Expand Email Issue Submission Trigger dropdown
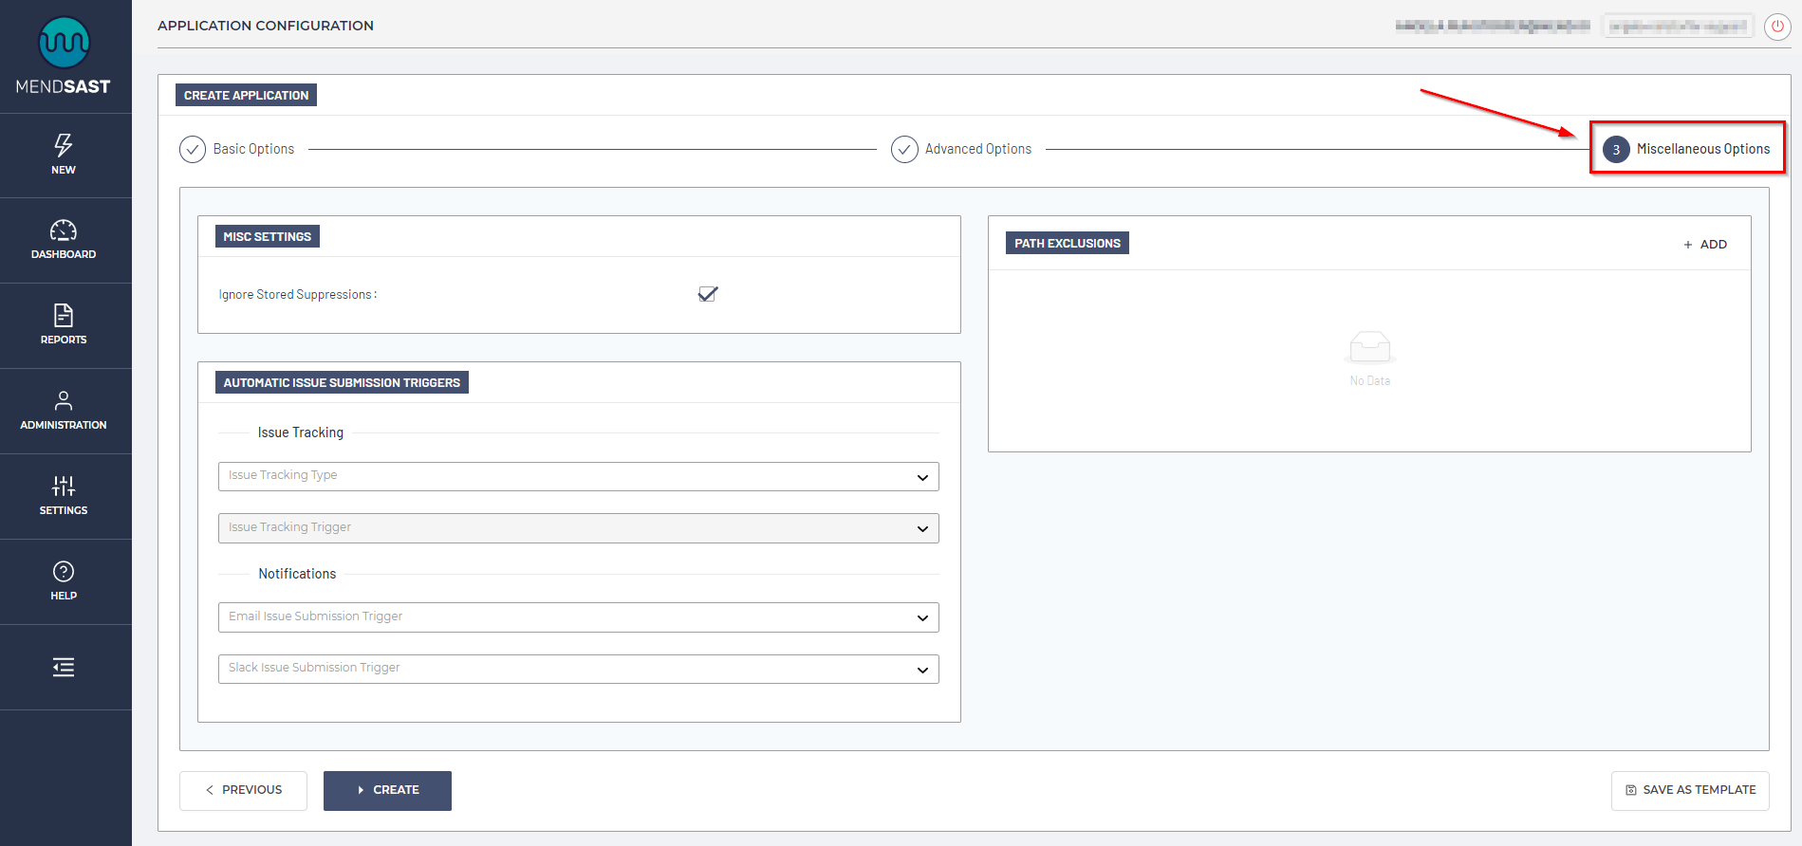The height and width of the screenshot is (846, 1802). click(x=578, y=617)
